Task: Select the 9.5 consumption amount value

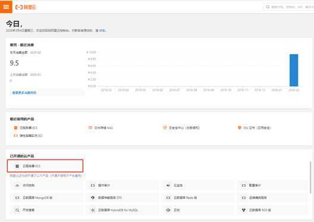Action: tap(14, 63)
